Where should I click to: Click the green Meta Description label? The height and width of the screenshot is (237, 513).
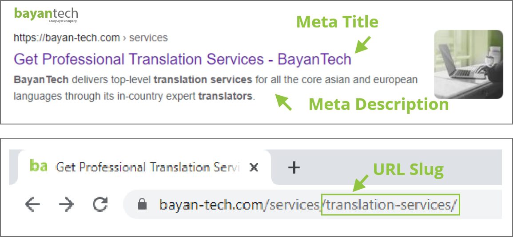379,105
